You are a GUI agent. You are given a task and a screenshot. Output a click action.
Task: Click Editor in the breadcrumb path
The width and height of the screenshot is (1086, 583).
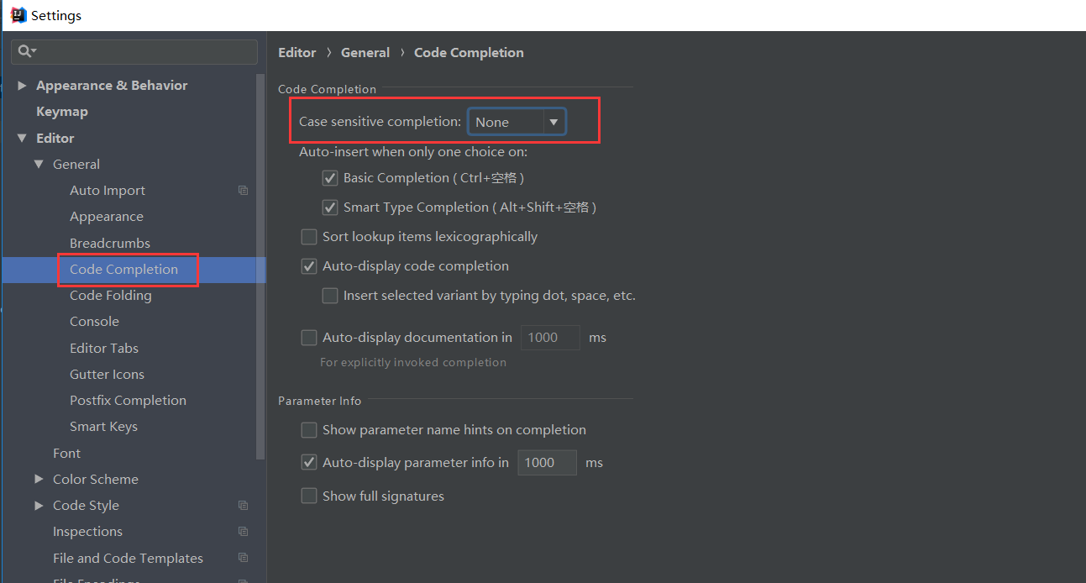pyautogui.click(x=297, y=53)
